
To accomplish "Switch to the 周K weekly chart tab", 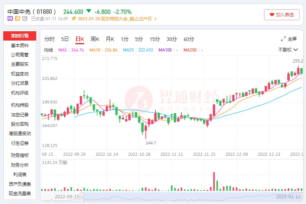I will click(x=95, y=39).
